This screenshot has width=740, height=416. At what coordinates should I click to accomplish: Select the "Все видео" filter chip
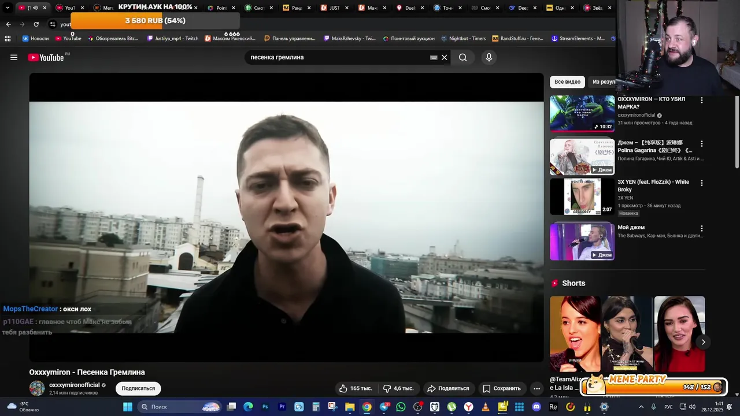pyautogui.click(x=567, y=82)
